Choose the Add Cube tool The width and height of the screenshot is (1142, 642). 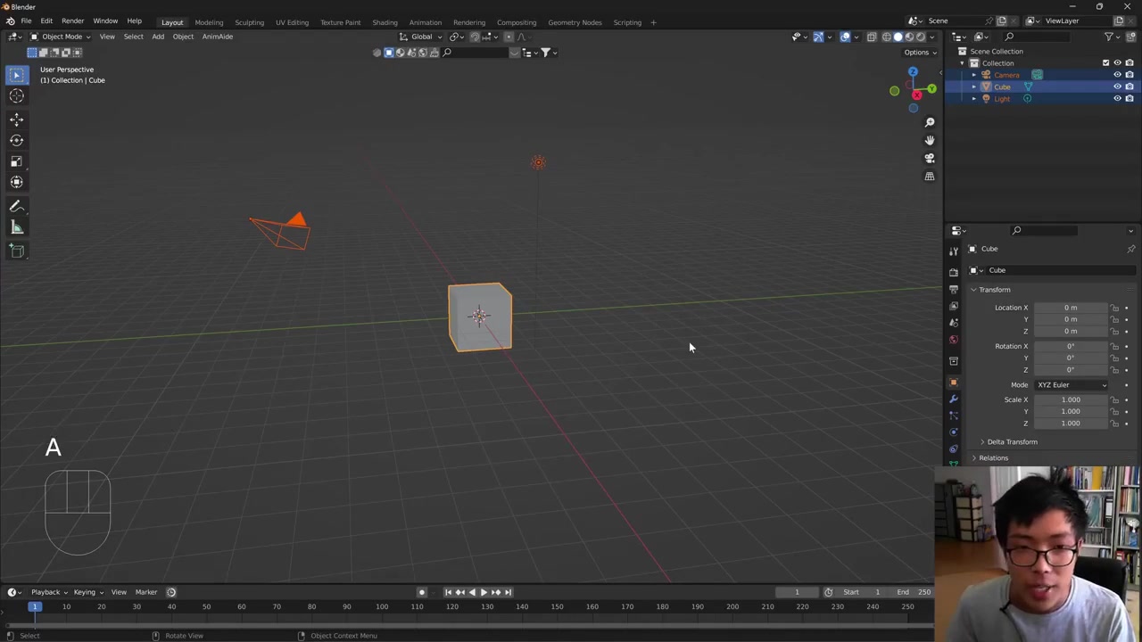point(16,251)
